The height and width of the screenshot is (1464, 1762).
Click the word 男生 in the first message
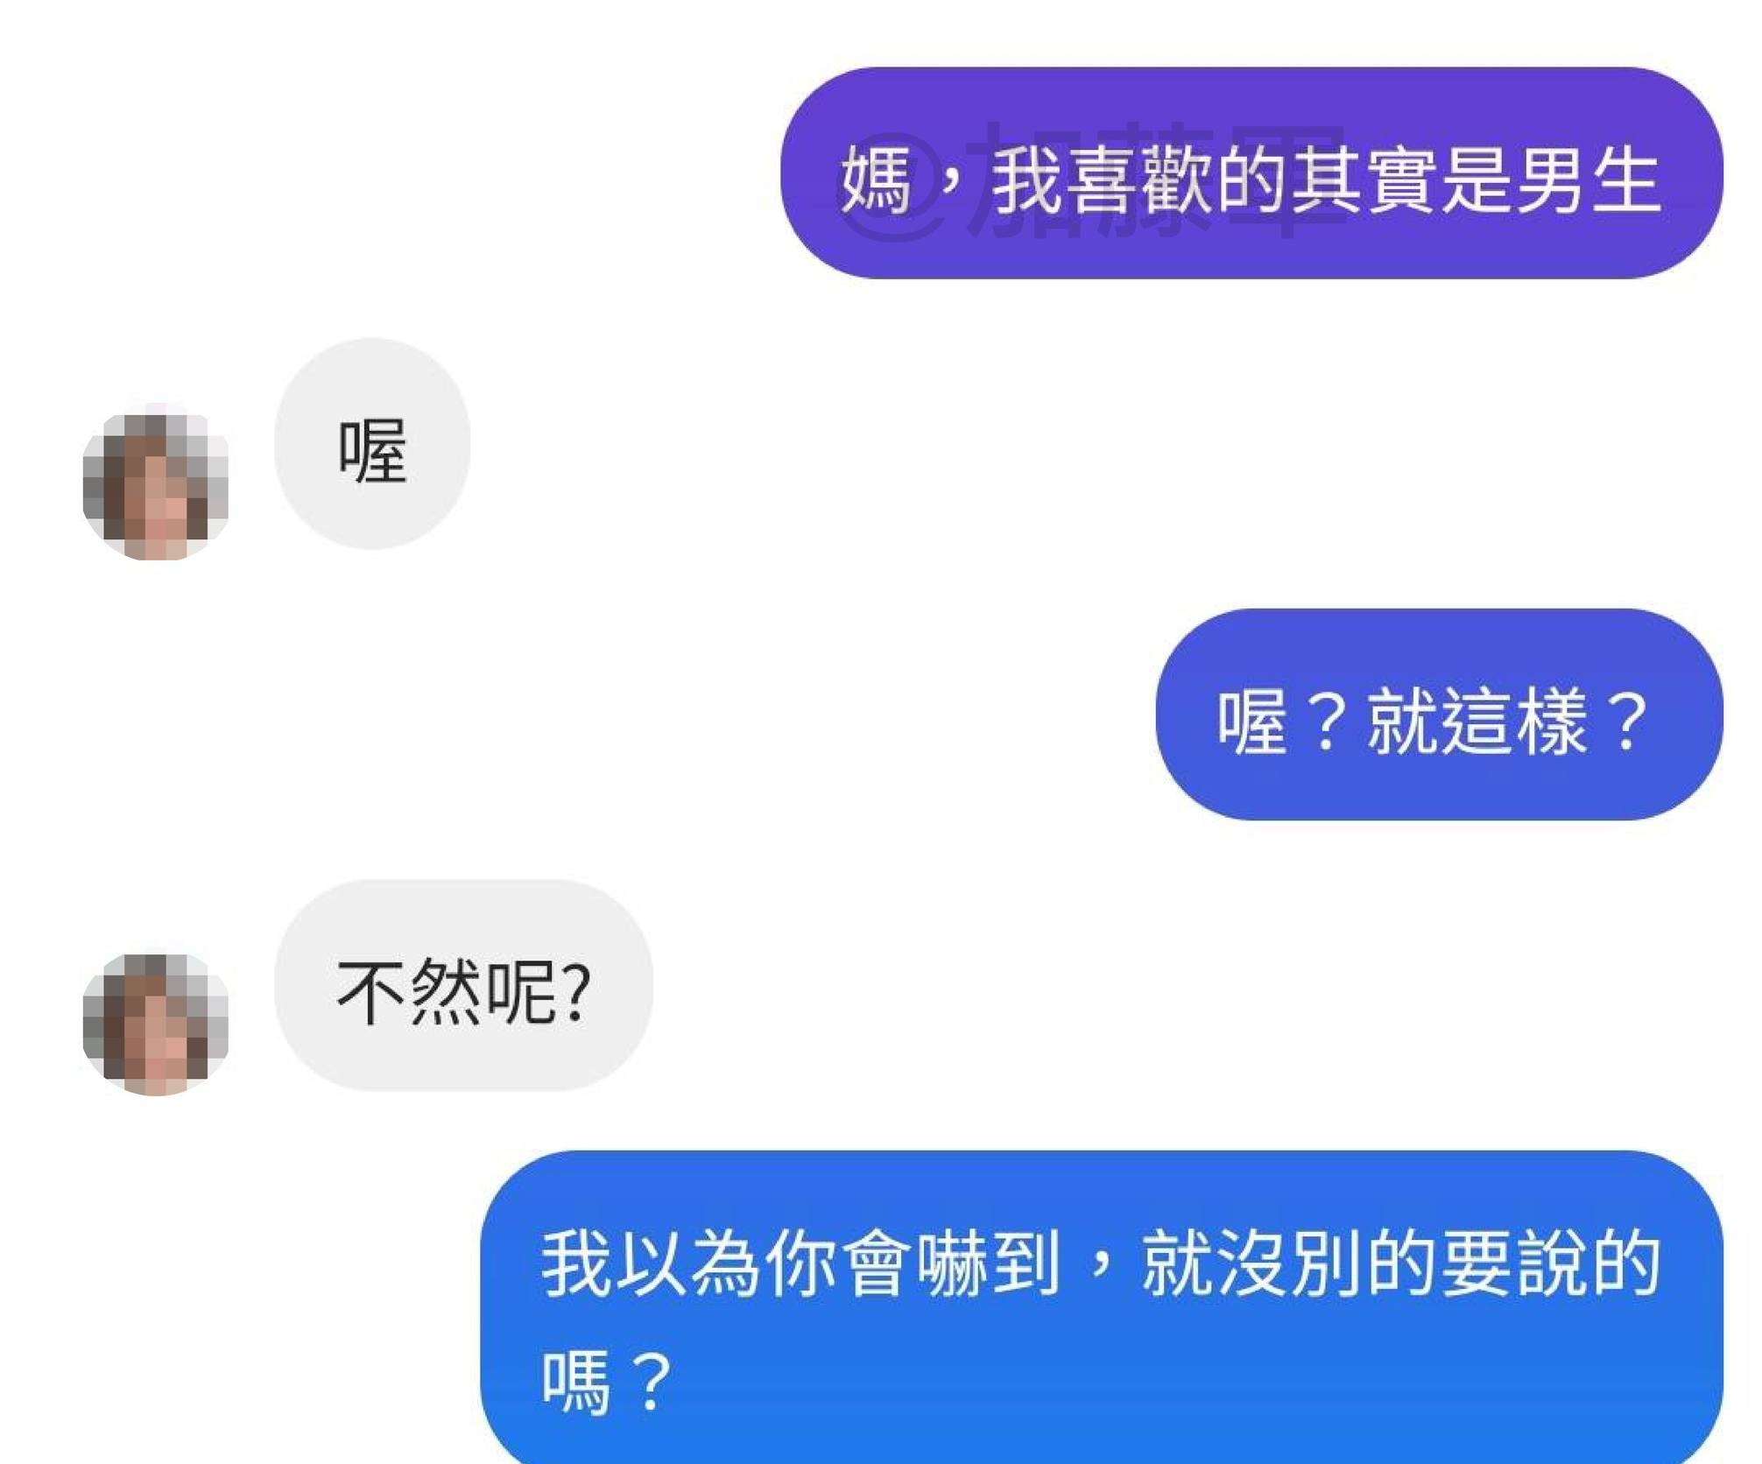pyautogui.click(x=1588, y=180)
